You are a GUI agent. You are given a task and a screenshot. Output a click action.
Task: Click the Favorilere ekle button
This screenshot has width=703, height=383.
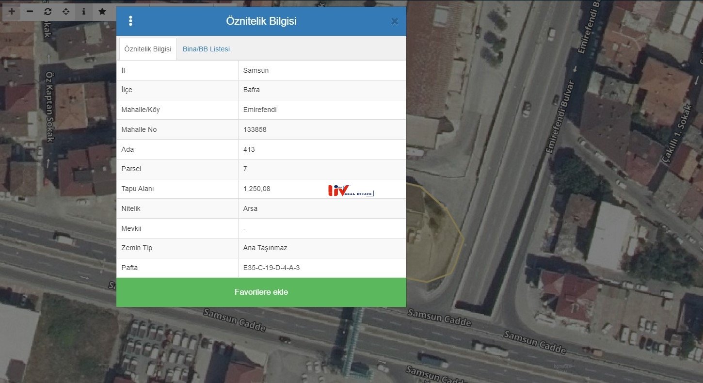[x=261, y=292]
